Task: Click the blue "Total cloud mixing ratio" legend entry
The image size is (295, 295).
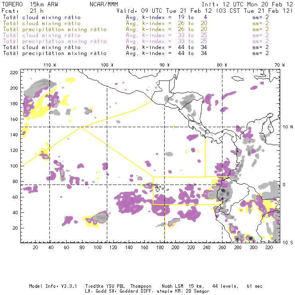Action: (42, 18)
